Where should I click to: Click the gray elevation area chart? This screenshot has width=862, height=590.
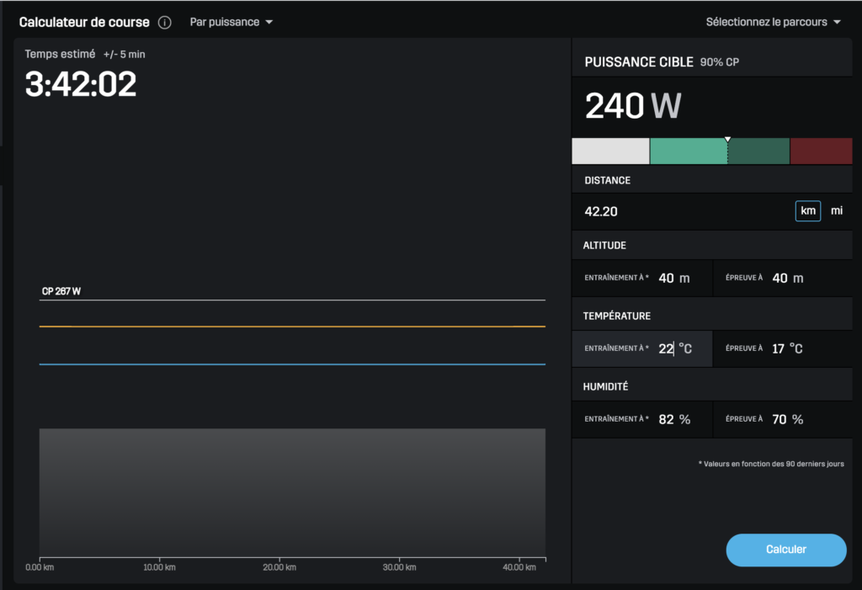(292, 492)
